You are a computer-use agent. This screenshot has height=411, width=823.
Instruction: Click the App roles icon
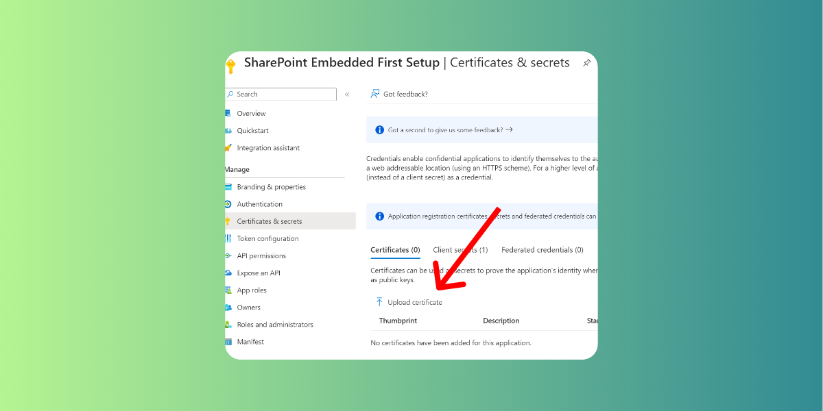click(228, 290)
